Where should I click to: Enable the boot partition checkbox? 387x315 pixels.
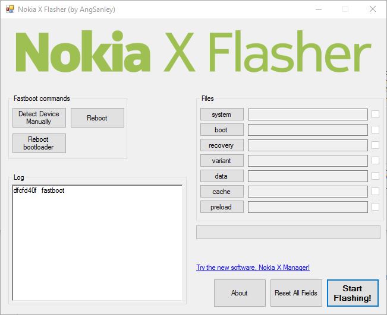pyautogui.click(x=375, y=129)
